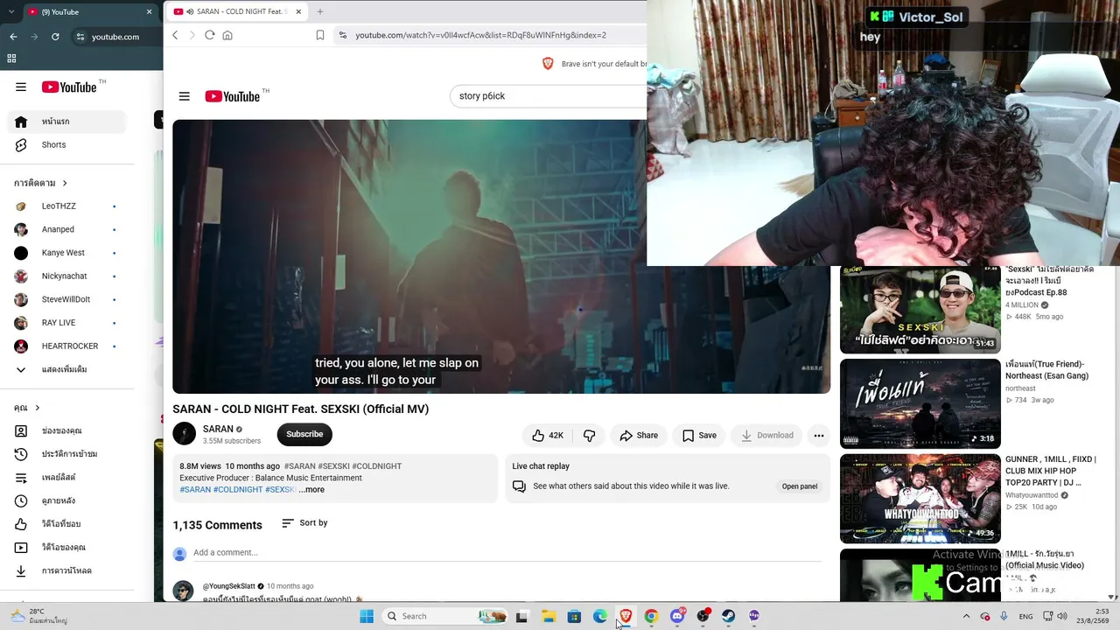Screen dimensions: 1120x630
Task: Open the SARAN channel name link
Action: click(x=218, y=429)
